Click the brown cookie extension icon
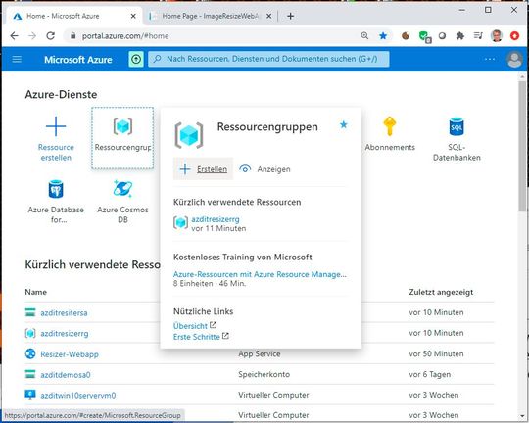The height and width of the screenshot is (423, 529). click(406, 36)
